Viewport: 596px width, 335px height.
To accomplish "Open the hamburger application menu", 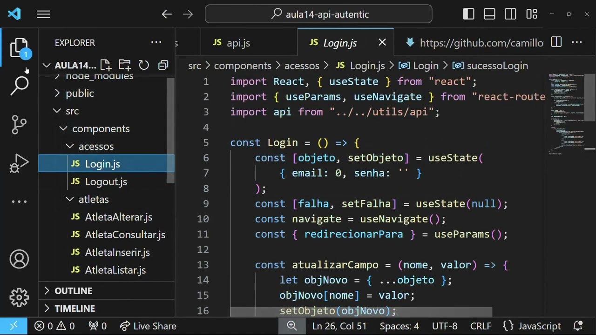I will [x=43, y=14].
